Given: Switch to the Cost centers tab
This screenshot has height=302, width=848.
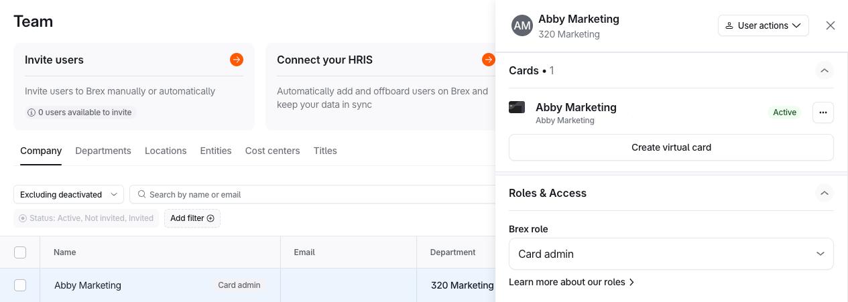Looking at the screenshot, I should tap(272, 151).
